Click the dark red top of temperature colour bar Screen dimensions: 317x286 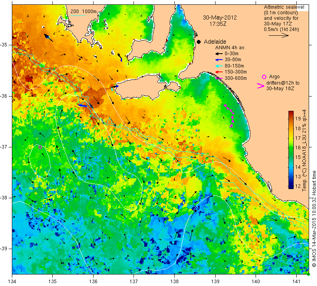point(291,112)
